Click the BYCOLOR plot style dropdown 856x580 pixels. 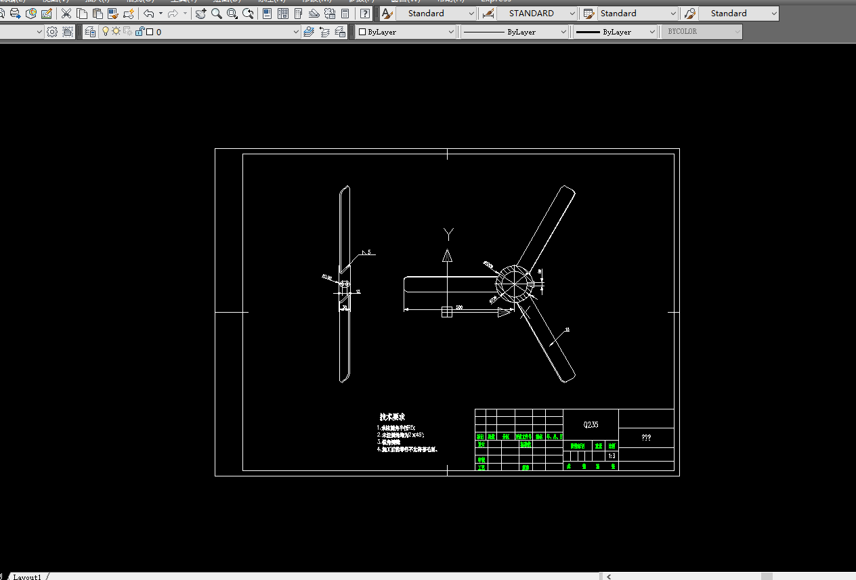pos(702,32)
